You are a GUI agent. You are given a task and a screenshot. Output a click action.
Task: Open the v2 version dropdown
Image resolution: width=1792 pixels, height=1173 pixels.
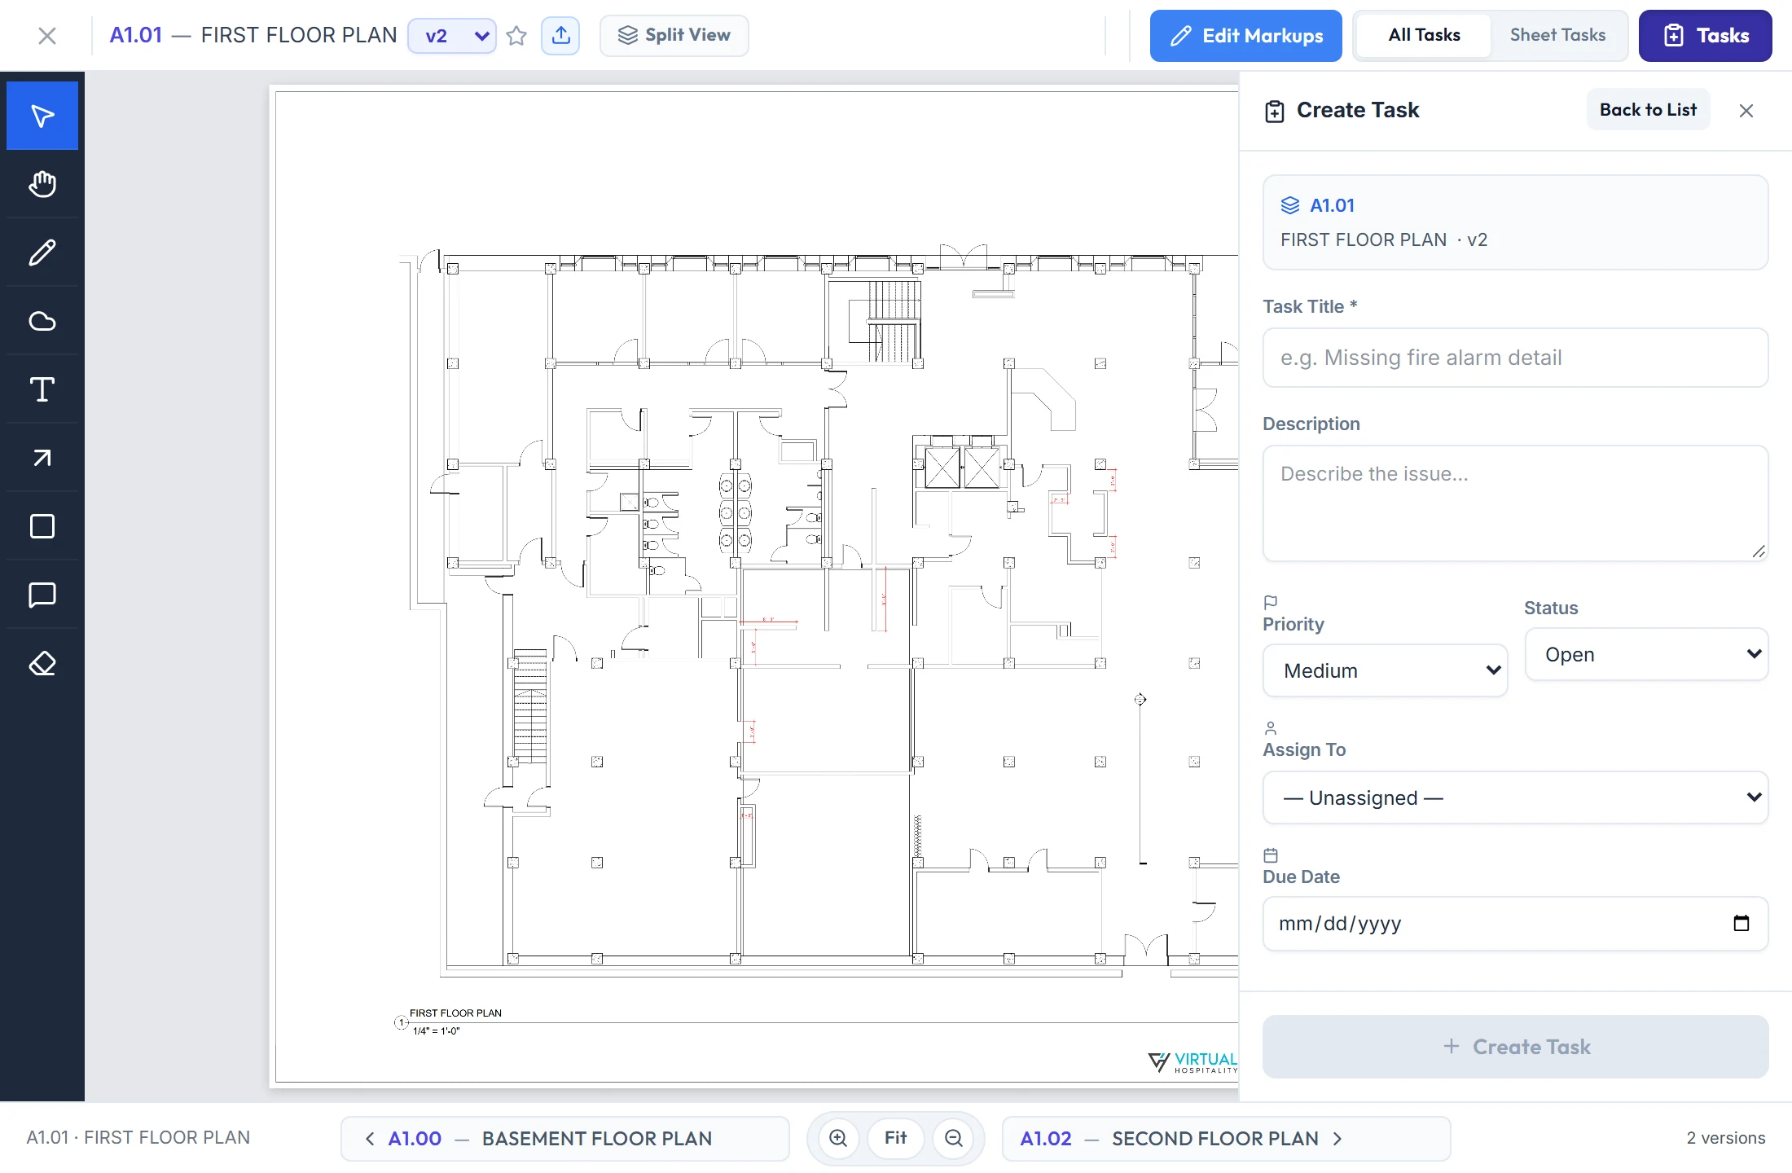[452, 36]
